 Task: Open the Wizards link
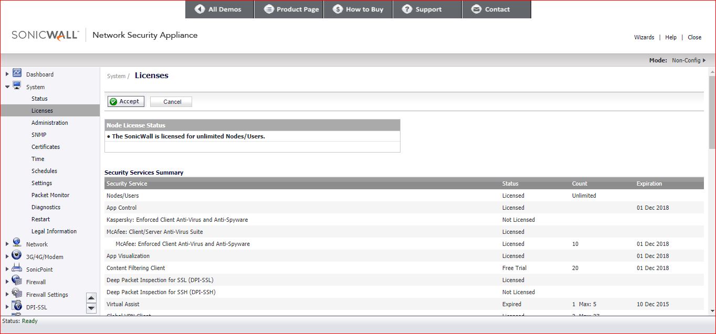coord(644,37)
